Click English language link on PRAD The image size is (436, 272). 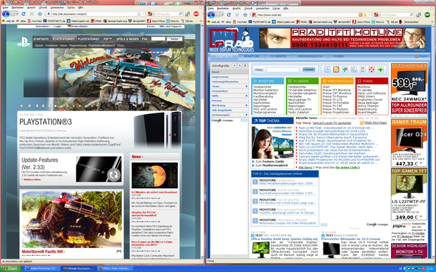pos(421,56)
